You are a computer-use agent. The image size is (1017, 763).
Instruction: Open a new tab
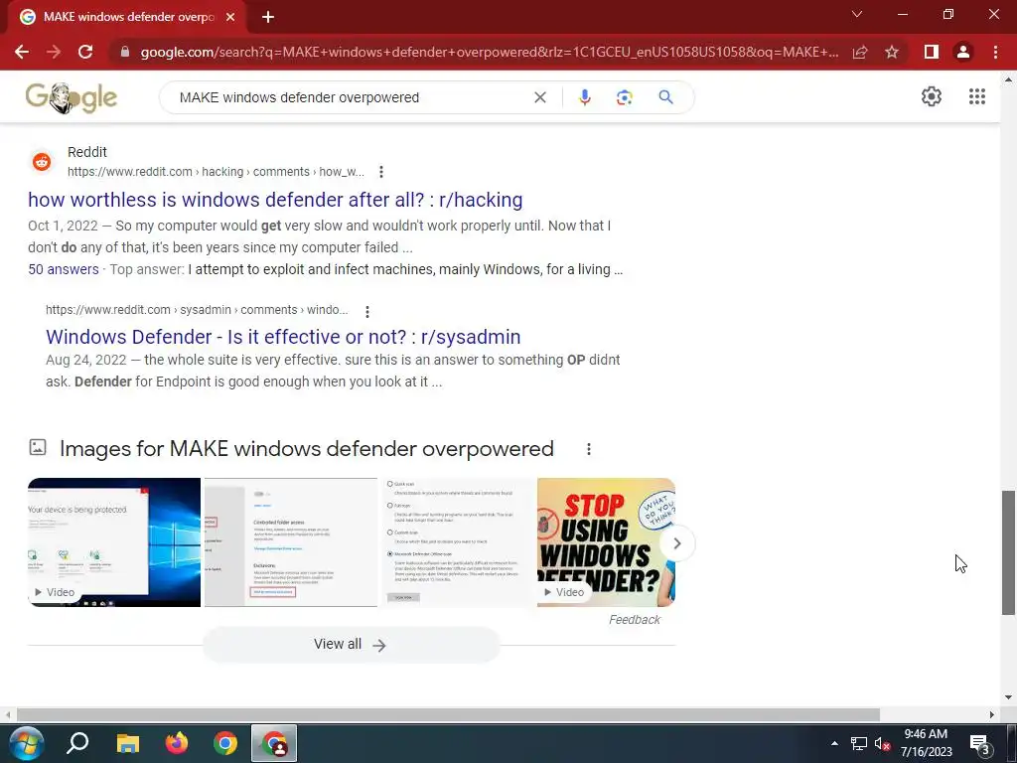268,18
